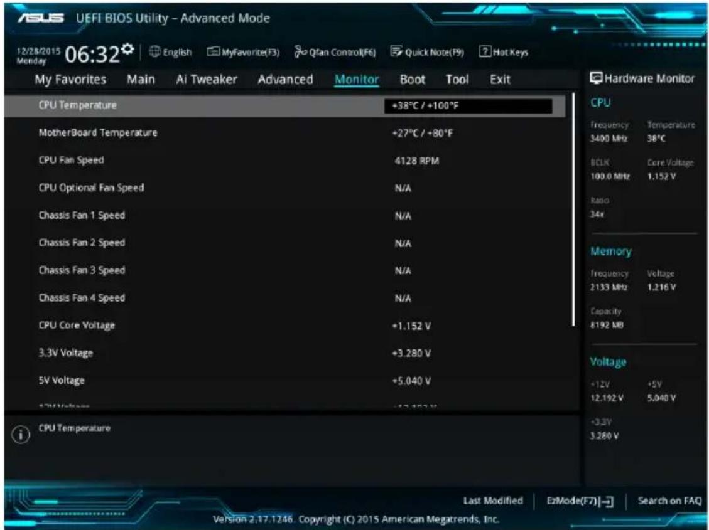The image size is (709, 530).
Task: Open the Ai Tweaker tab
Action: click(x=207, y=80)
